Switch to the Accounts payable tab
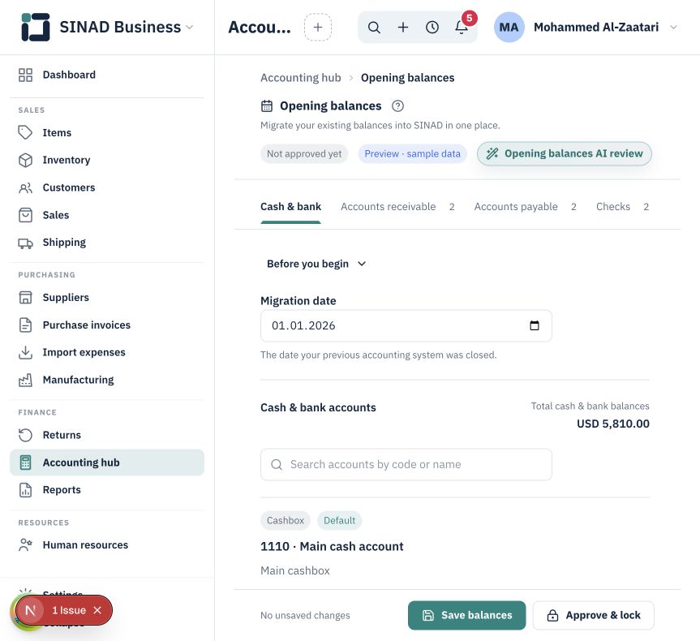 pos(526,207)
